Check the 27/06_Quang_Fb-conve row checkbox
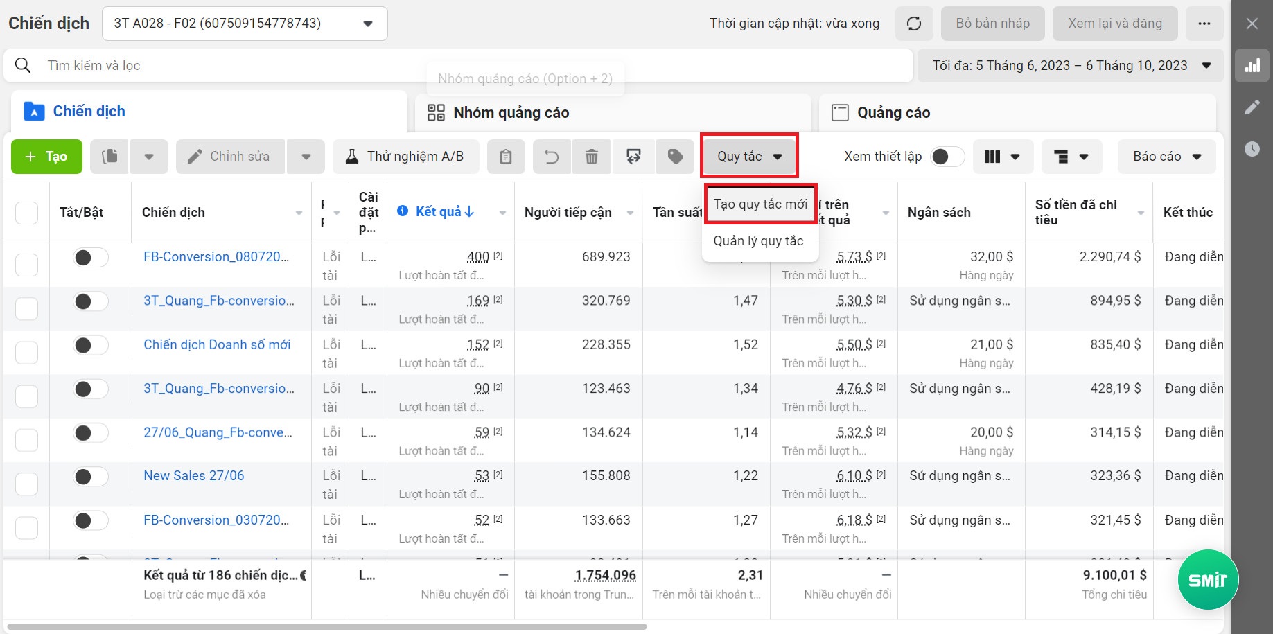 [x=26, y=440]
